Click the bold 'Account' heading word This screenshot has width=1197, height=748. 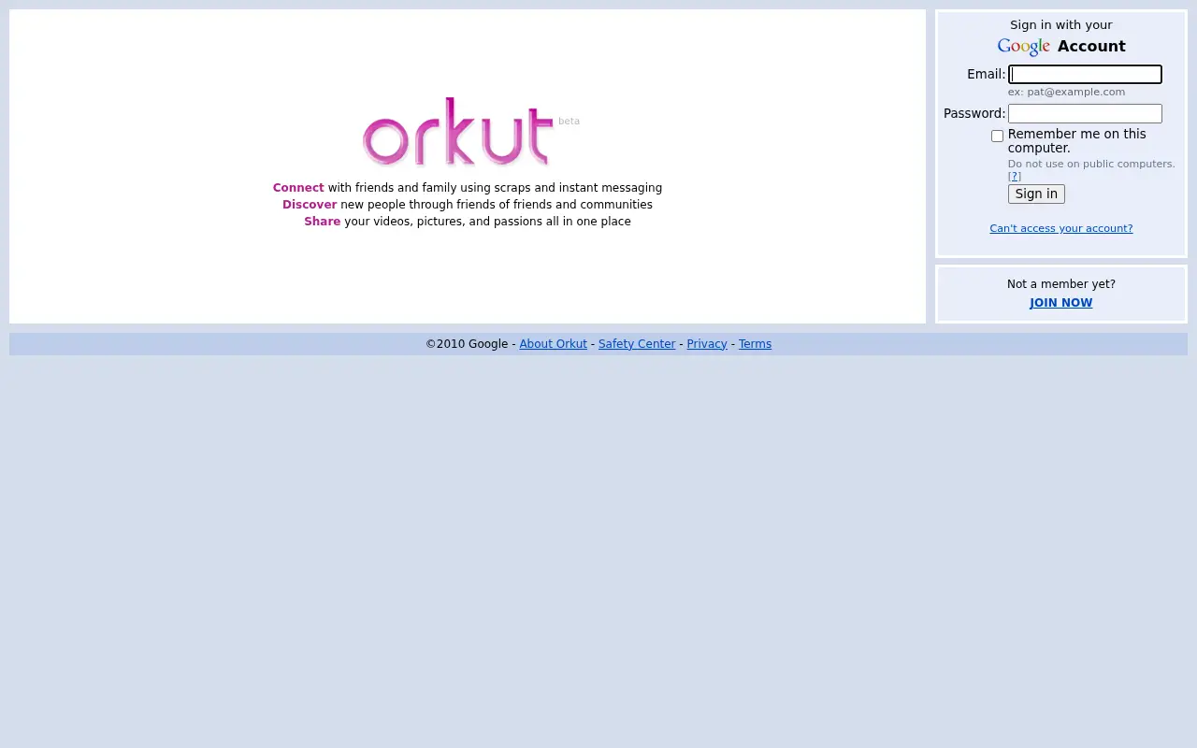1091,46
